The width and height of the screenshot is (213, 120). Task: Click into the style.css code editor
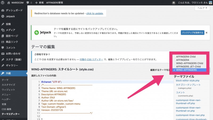pyautogui.click(x=106, y=101)
